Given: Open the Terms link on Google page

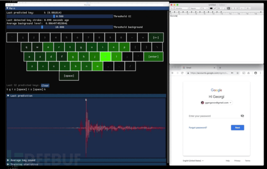Looking at the screenshot, I should point(248,160).
